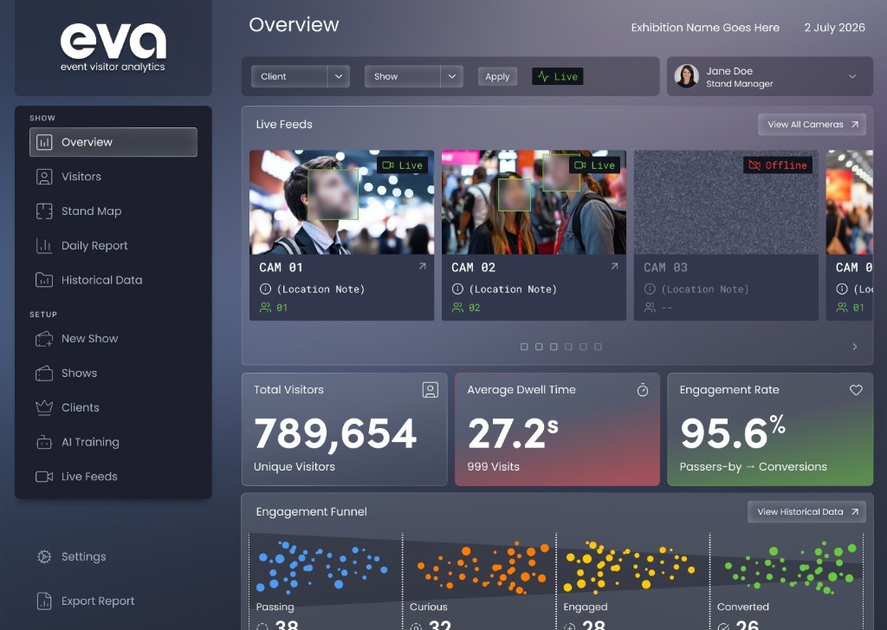Click the Offline badge on CAM 03
Viewport: 887px width, 630px height.
pyautogui.click(x=778, y=166)
